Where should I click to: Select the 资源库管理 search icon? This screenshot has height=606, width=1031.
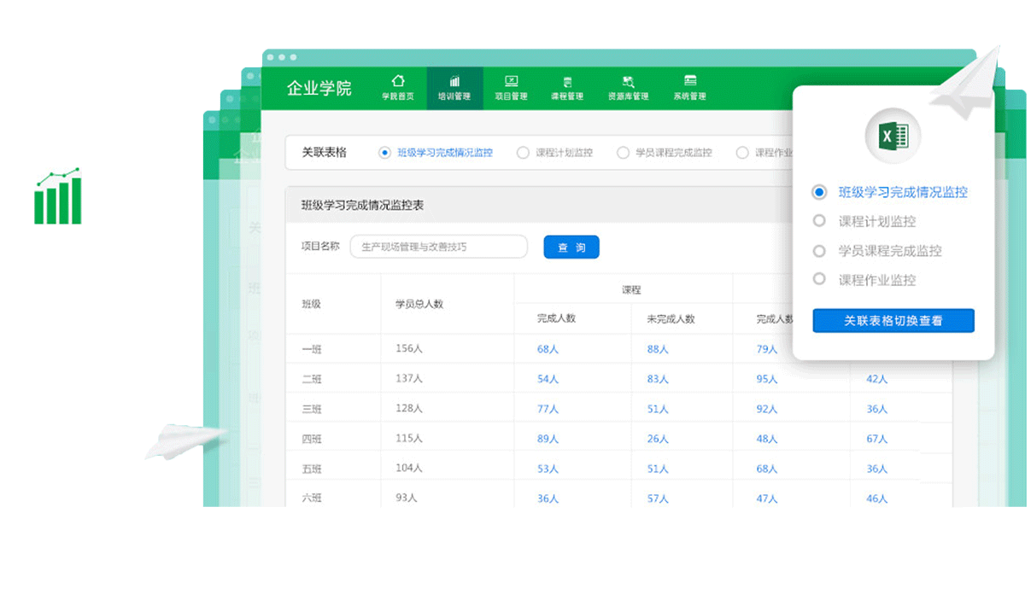629,81
